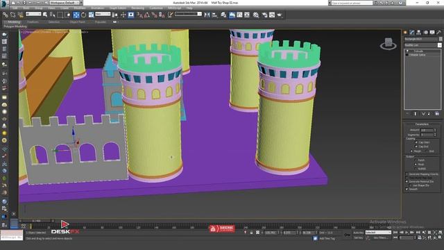Open the Edit menu
The height and width of the screenshot is (250, 444).
(x=15, y=8)
